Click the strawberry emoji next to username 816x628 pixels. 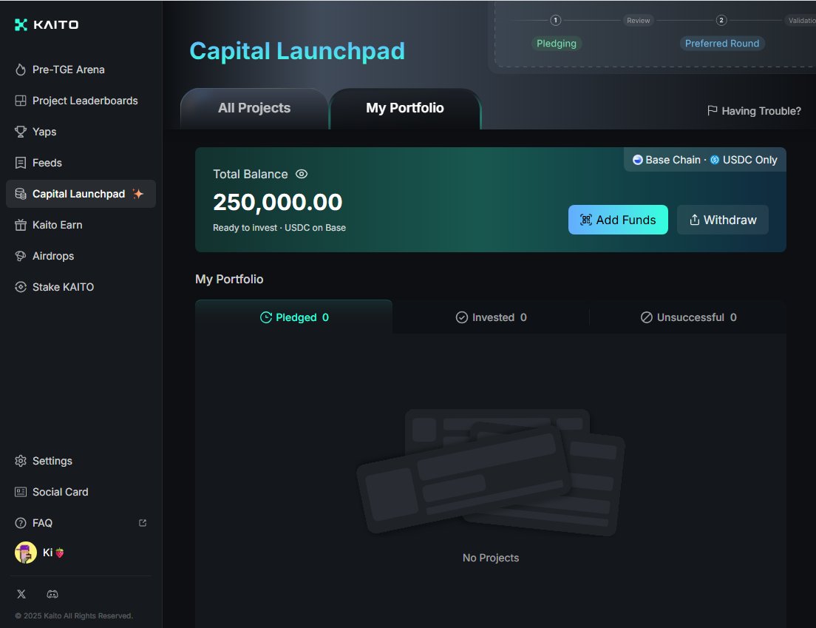click(60, 553)
